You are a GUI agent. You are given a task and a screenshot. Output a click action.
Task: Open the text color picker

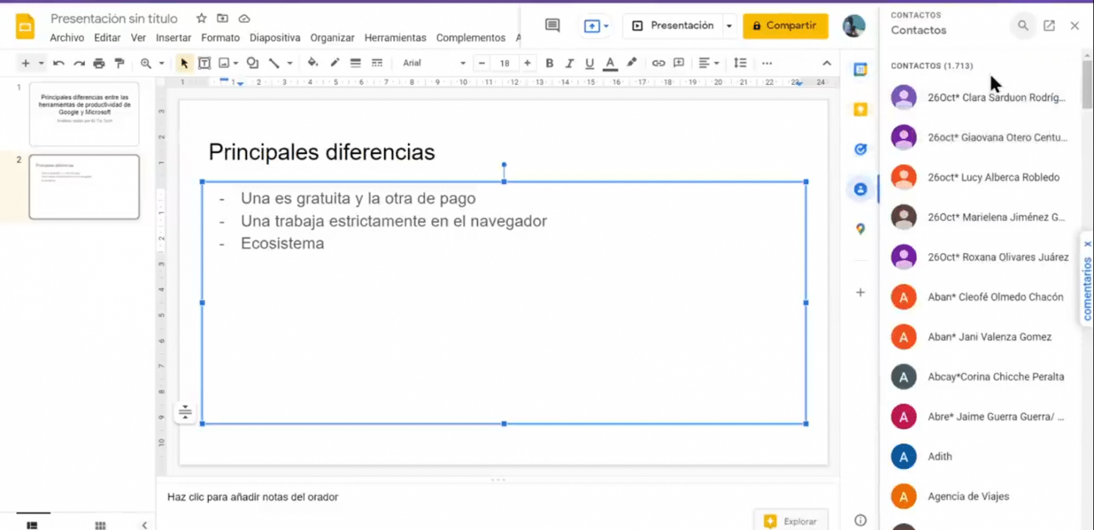[610, 63]
